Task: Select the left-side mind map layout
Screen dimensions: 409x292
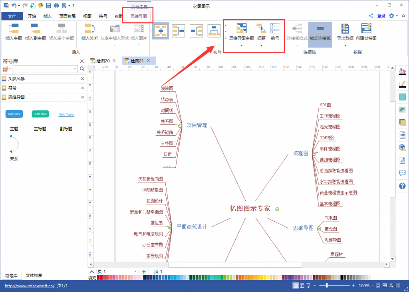Action: pyautogui.click(x=179, y=31)
